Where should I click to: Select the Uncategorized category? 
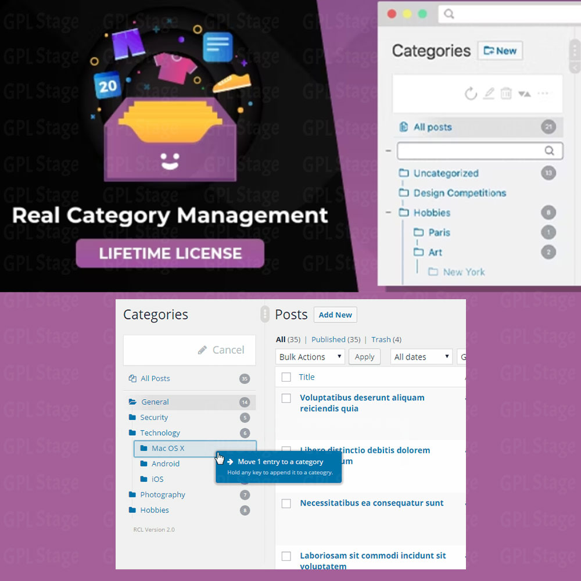coord(446,173)
